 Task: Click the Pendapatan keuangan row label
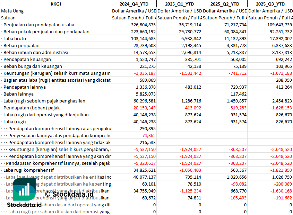[x=27, y=59]
